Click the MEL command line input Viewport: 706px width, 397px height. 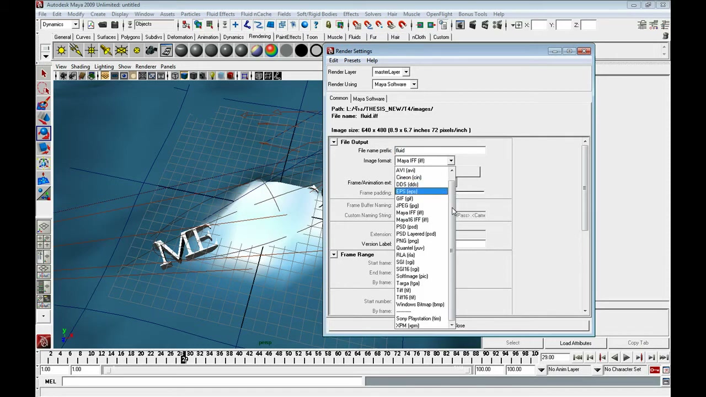point(213,382)
